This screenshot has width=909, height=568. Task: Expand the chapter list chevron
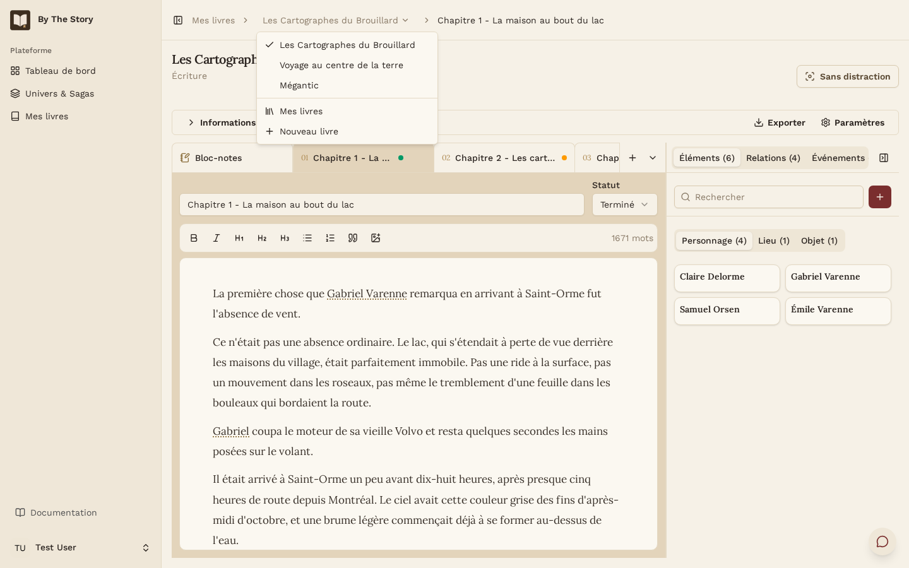pyautogui.click(x=653, y=158)
